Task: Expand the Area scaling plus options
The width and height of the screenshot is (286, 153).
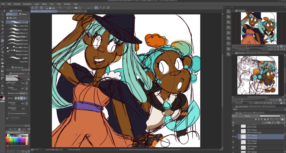Action: (7, 118)
